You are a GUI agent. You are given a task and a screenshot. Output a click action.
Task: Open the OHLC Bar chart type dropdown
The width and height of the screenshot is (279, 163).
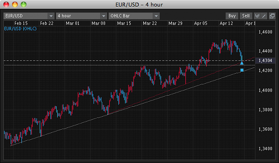tap(134, 16)
